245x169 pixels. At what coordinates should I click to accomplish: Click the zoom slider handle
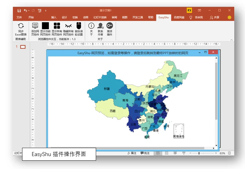point(199,153)
